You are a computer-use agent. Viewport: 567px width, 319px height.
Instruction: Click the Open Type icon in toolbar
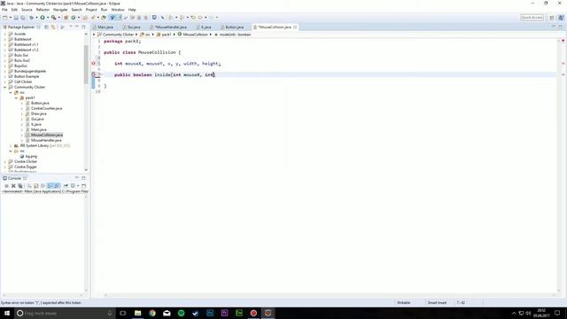pos(85,18)
